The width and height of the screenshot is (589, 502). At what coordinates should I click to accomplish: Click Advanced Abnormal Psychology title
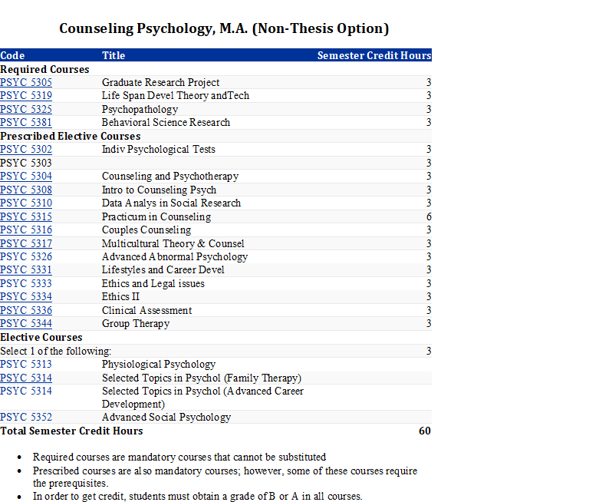tap(175, 256)
